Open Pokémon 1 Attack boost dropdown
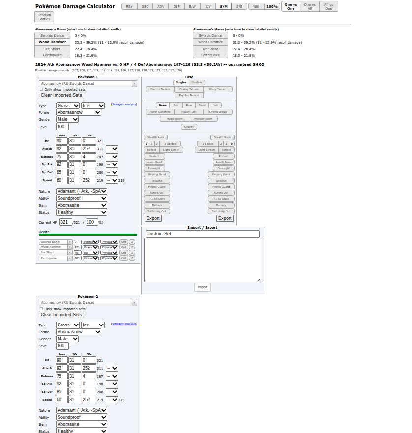Viewport: 412px width, 433px height. 112,149
